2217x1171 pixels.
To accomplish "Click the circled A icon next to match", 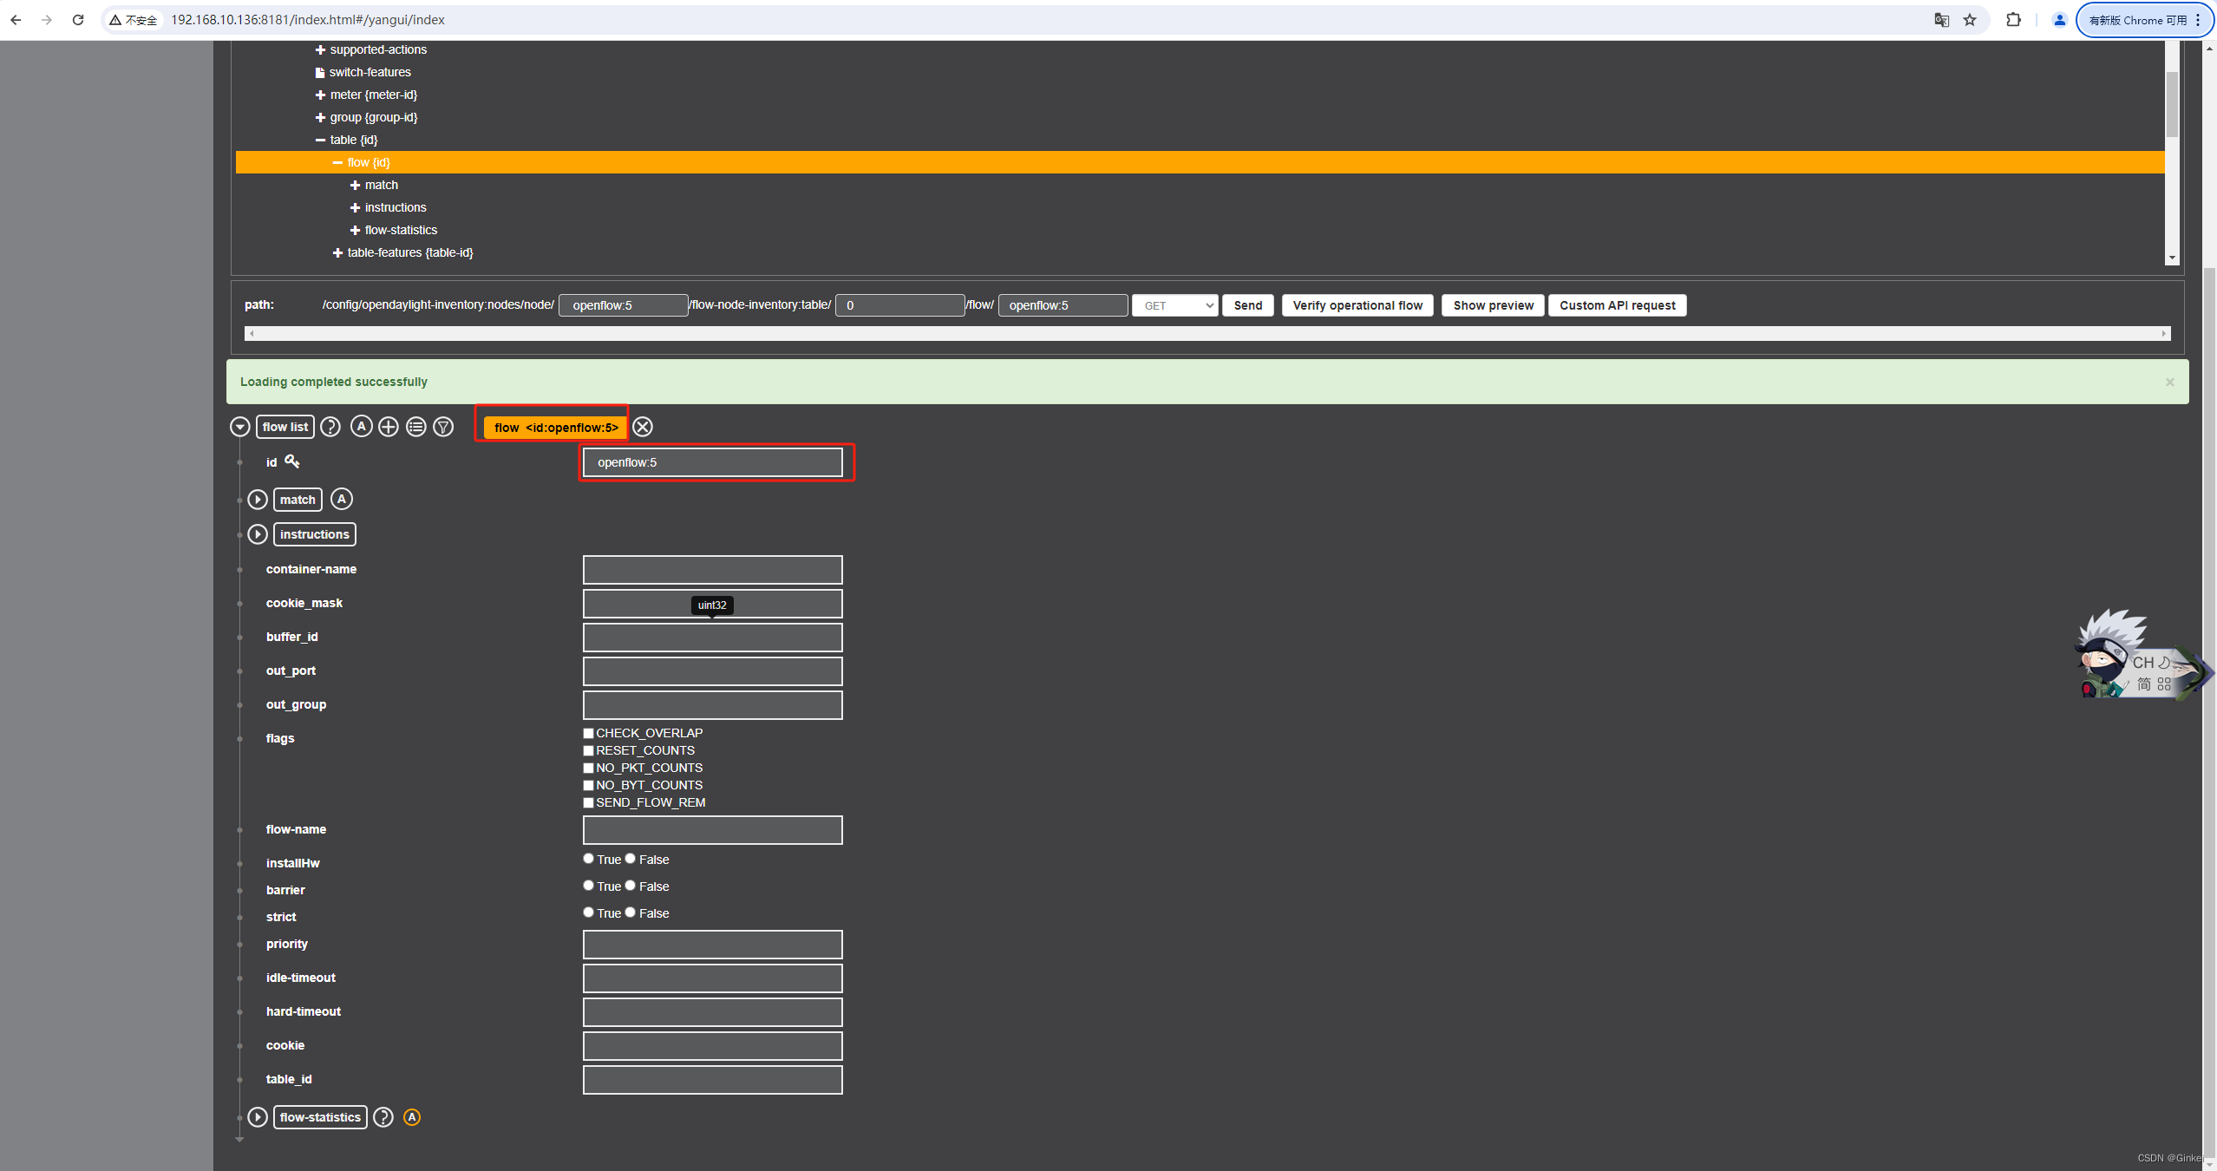I will 342,499.
